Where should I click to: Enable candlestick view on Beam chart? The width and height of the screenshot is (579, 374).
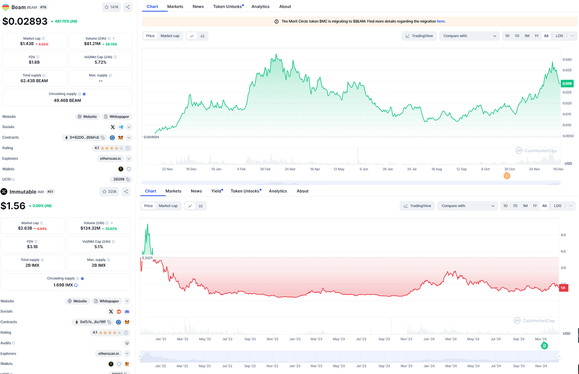click(203, 36)
